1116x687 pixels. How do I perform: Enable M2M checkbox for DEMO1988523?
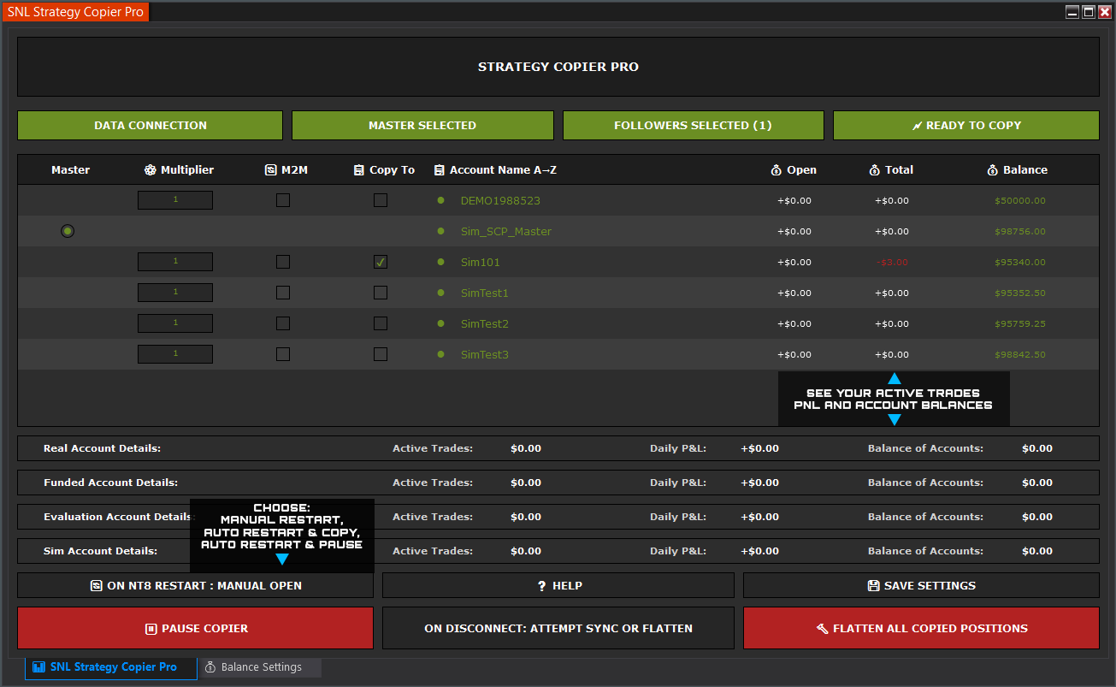283,200
